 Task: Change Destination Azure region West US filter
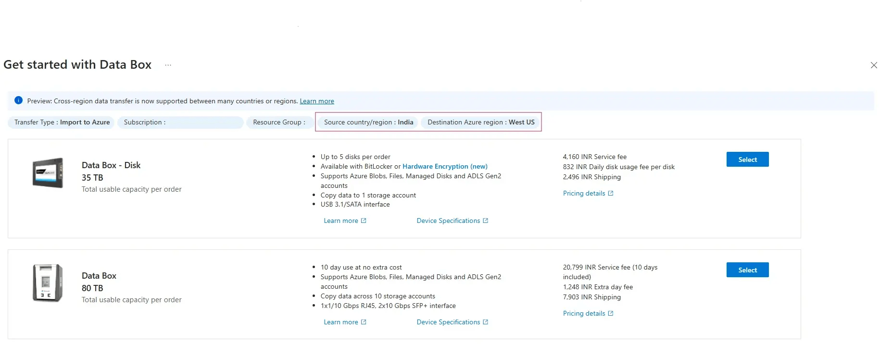481,123
